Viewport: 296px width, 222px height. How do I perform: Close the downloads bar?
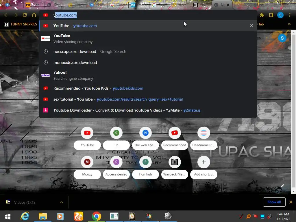pos(291,202)
